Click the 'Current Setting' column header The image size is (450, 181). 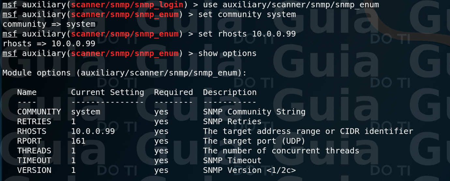pyautogui.click(x=108, y=93)
